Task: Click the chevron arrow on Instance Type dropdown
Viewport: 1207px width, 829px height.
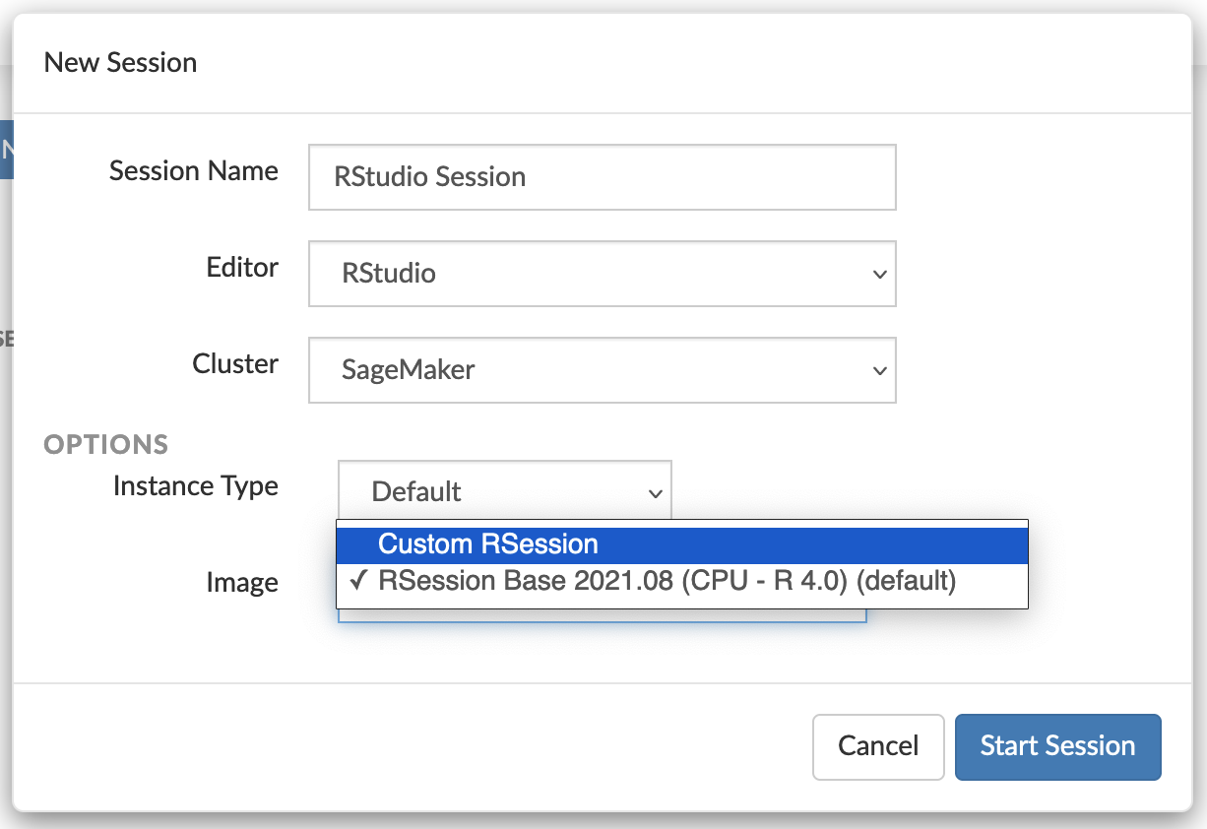Action: click(x=655, y=492)
